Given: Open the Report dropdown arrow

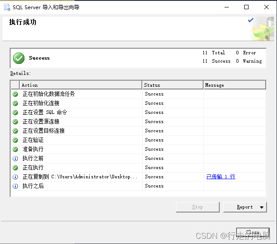Looking at the screenshot, I should [262, 207].
